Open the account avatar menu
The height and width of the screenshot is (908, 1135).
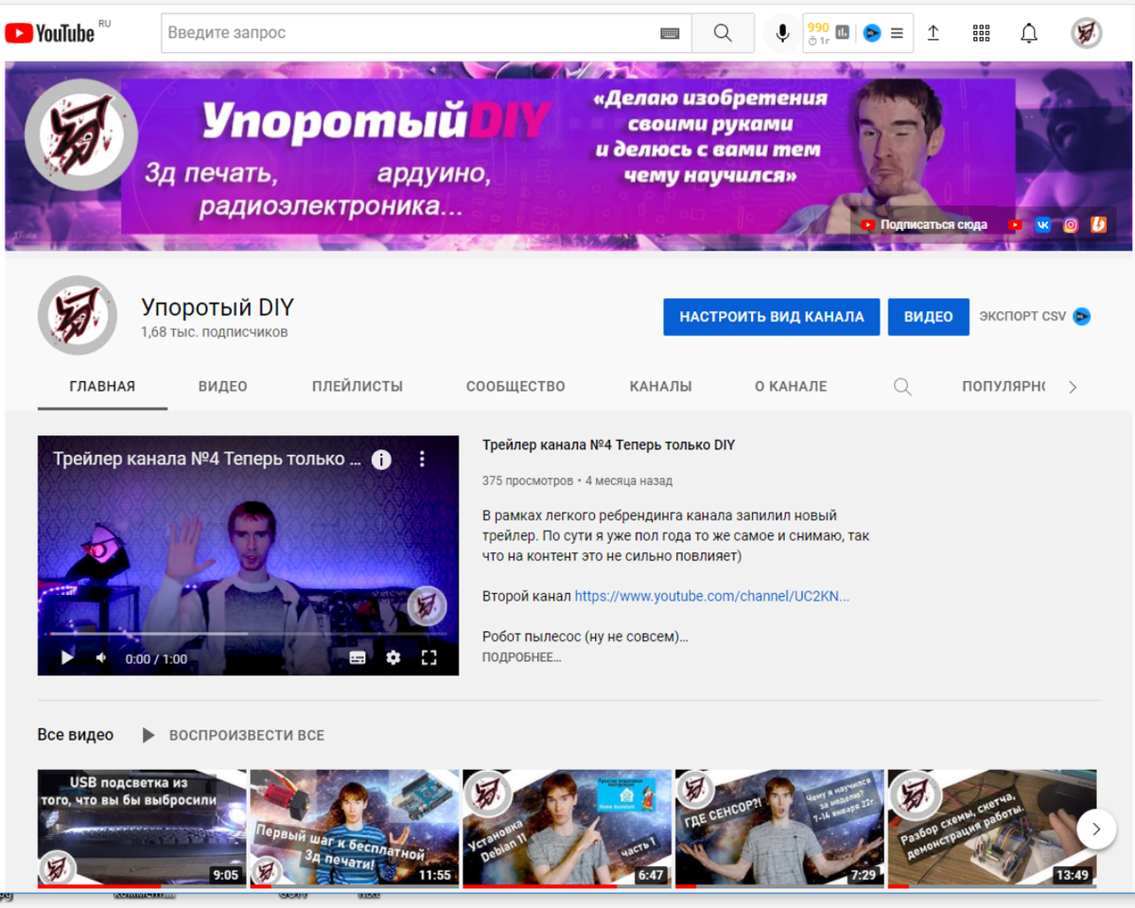tap(1086, 33)
